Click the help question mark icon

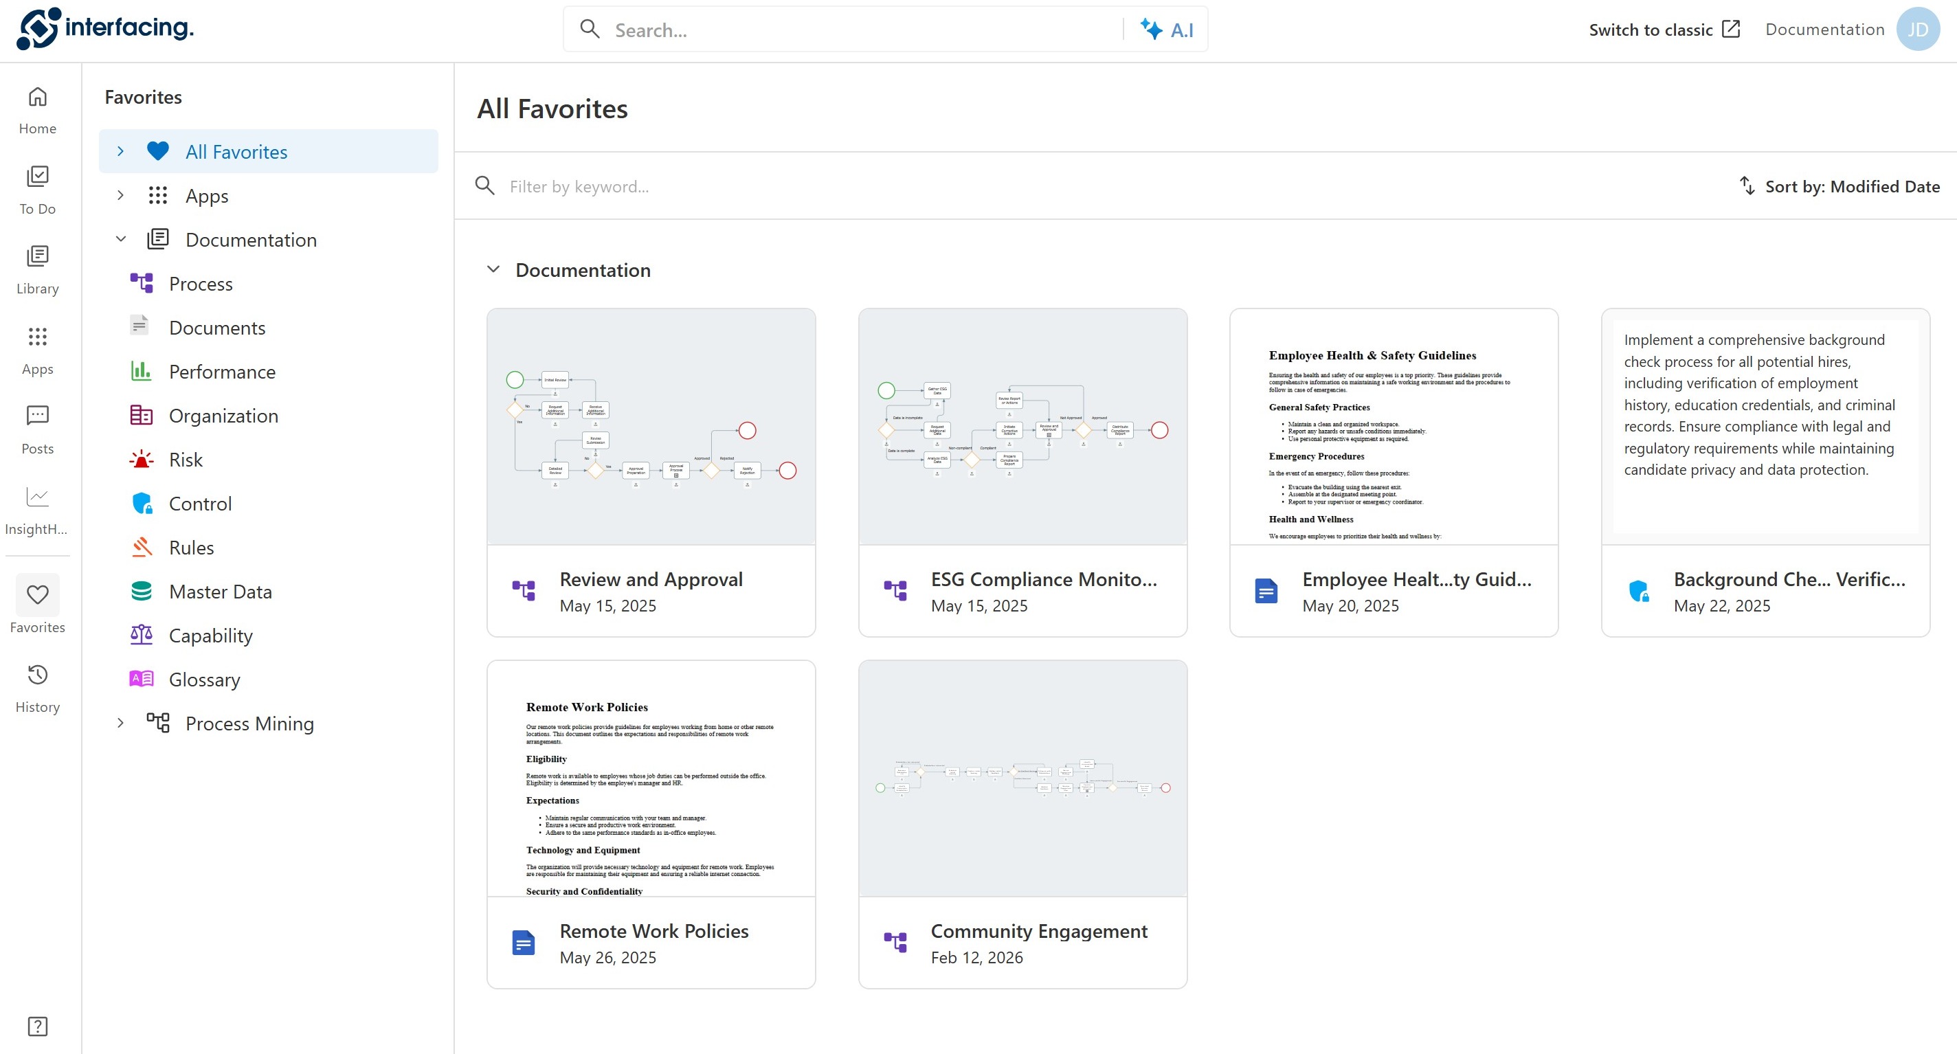37,1026
